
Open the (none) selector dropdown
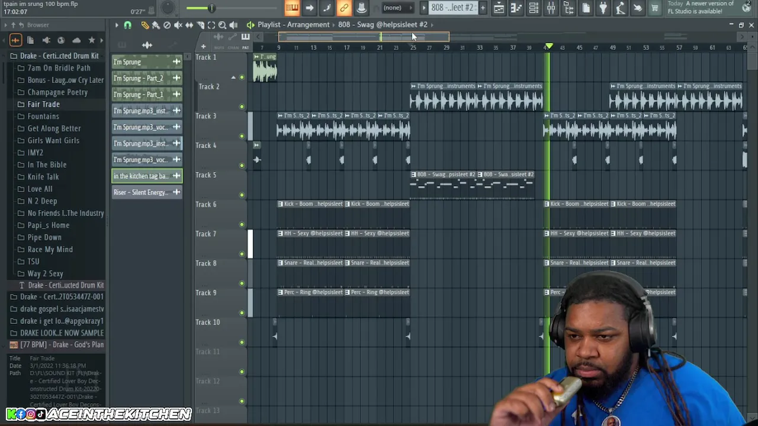(x=392, y=8)
